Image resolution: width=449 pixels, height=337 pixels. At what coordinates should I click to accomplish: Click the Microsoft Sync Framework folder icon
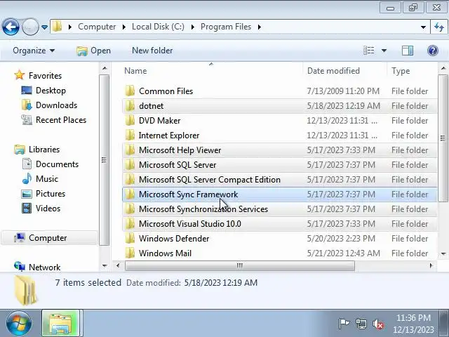coord(130,194)
